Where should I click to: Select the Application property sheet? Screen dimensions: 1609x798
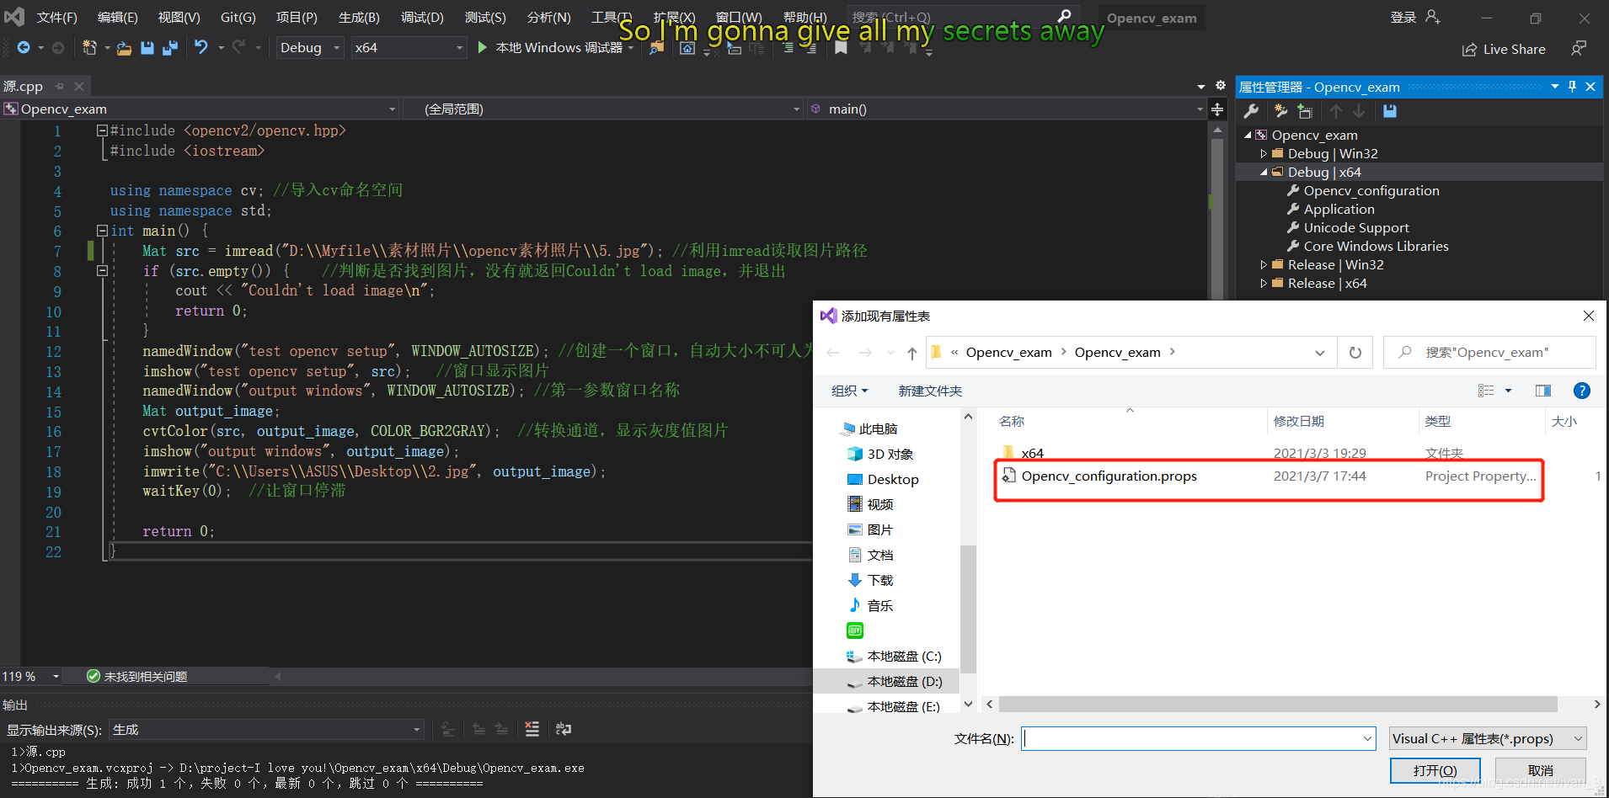[1339, 209]
